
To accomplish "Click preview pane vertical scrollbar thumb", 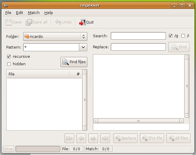I will point(187,86).
